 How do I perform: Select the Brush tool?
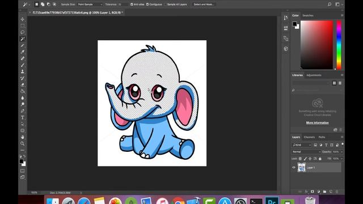pos(23,65)
